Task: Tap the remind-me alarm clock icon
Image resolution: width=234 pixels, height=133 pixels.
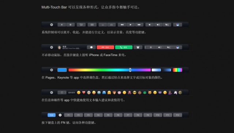Action: [x=138, y=47]
